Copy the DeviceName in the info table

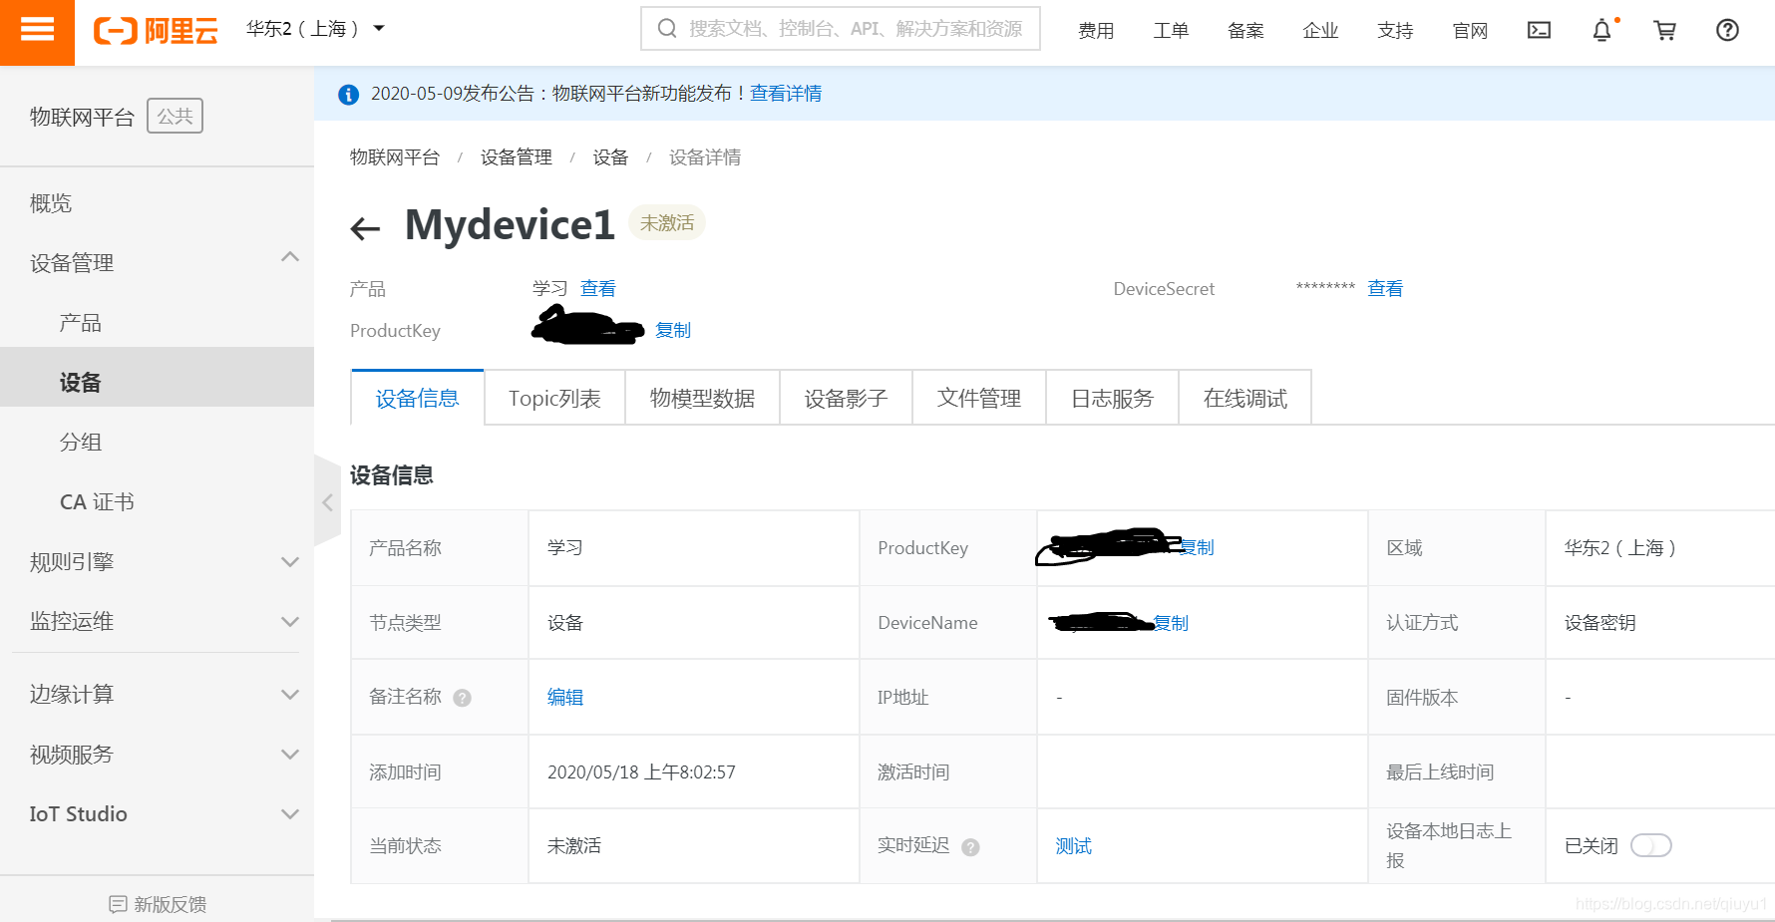(x=1172, y=623)
